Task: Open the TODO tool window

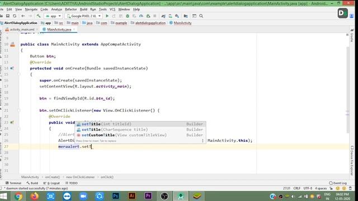Action: click(72, 183)
